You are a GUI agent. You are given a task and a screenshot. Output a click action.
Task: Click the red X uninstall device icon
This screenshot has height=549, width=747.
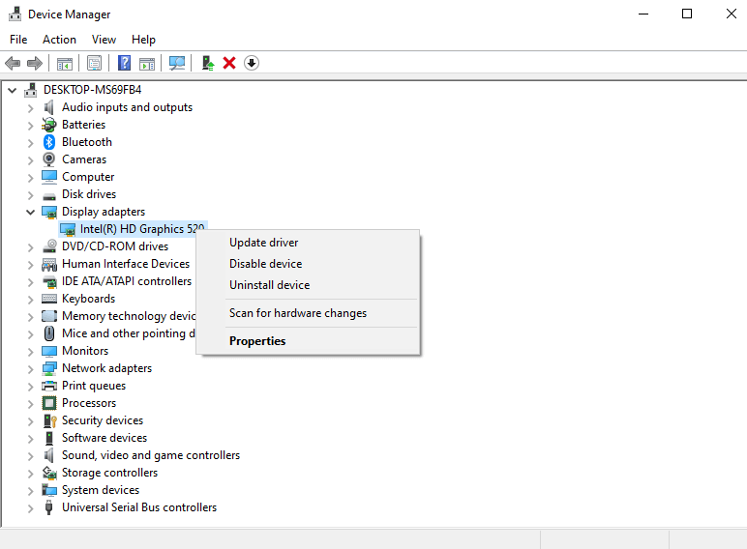pos(229,63)
